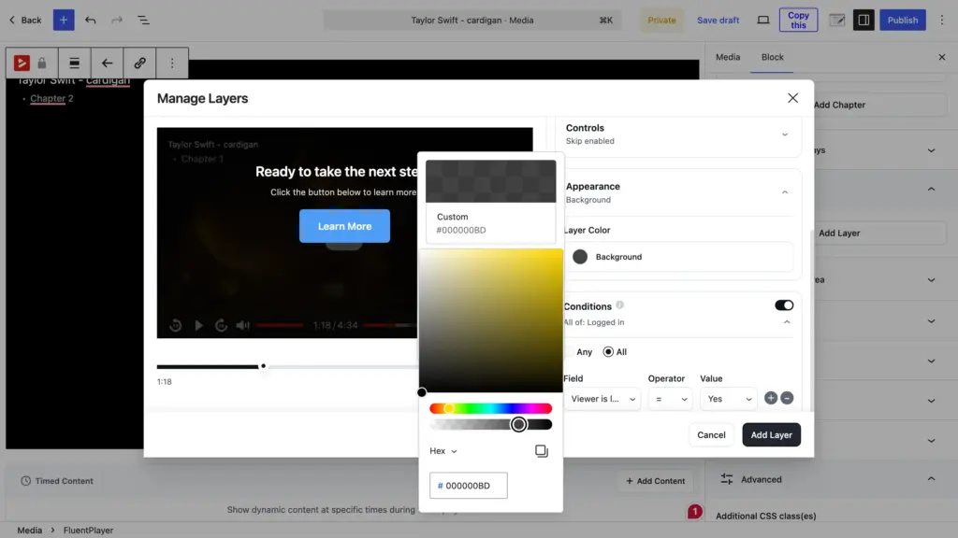Click Save draft
Image resolution: width=958 pixels, height=538 pixels.
click(718, 21)
